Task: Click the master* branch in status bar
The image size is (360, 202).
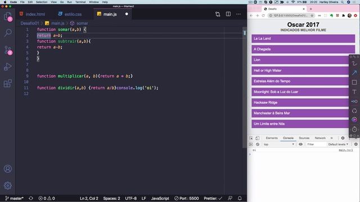Action: coord(14,198)
